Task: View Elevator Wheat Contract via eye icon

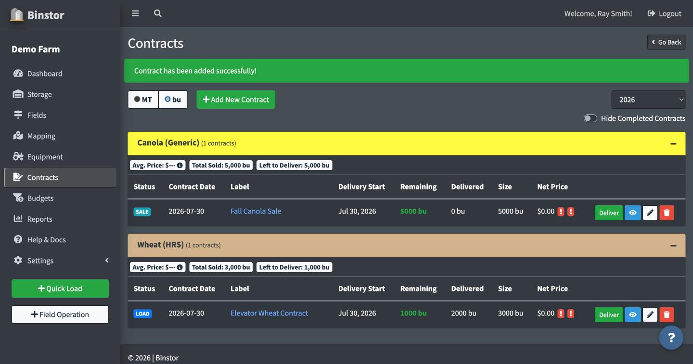Action: (633, 314)
